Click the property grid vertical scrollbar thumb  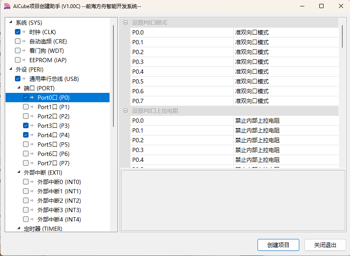pyautogui.click(x=342, y=36)
